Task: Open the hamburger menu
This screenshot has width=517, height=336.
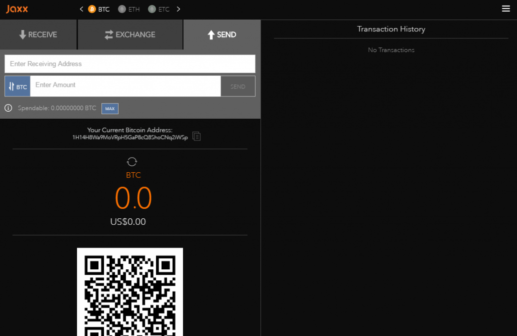Action: (506, 9)
